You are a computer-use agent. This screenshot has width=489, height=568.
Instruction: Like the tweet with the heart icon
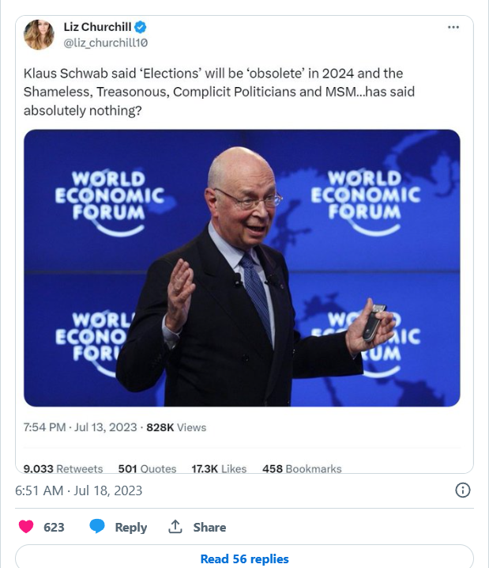point(27,527)
